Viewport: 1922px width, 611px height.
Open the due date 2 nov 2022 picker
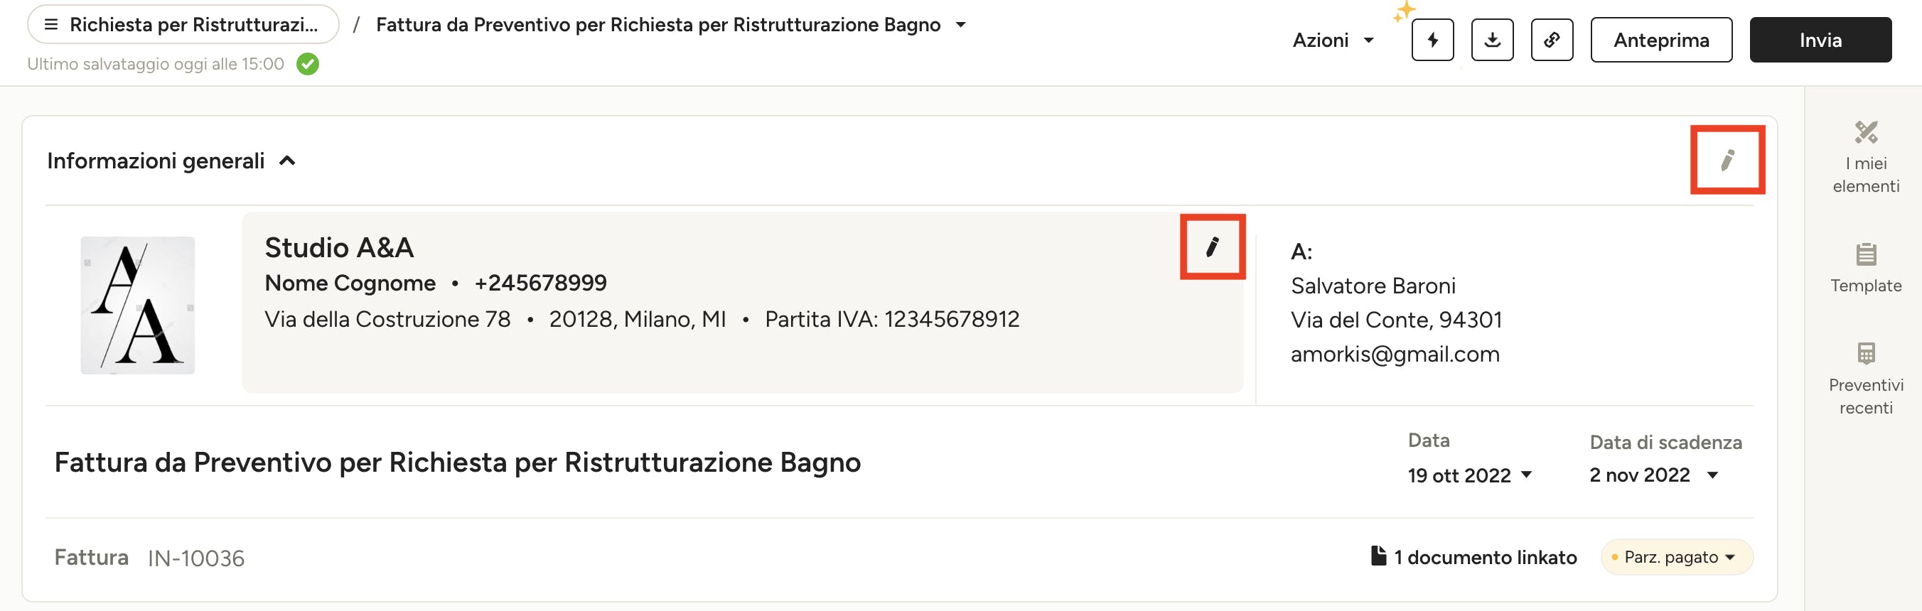(x=1654, y=475)
